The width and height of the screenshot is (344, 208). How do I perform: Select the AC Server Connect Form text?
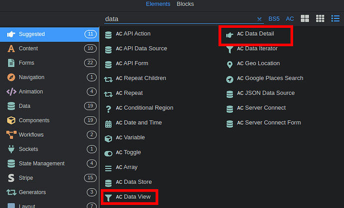tap(269, 123)
